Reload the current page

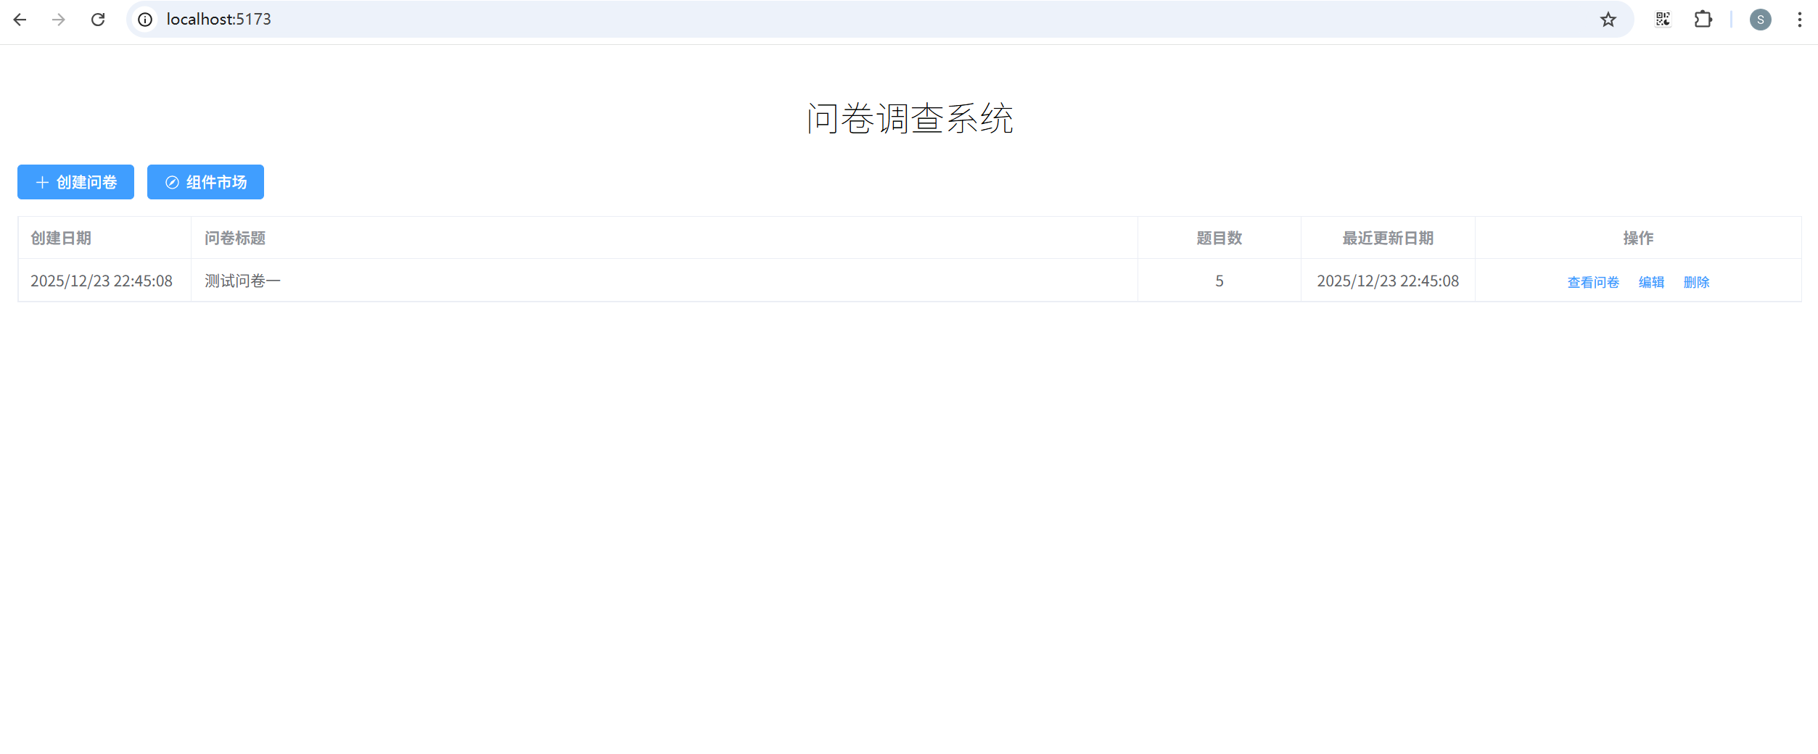click(x=98, y=20)
